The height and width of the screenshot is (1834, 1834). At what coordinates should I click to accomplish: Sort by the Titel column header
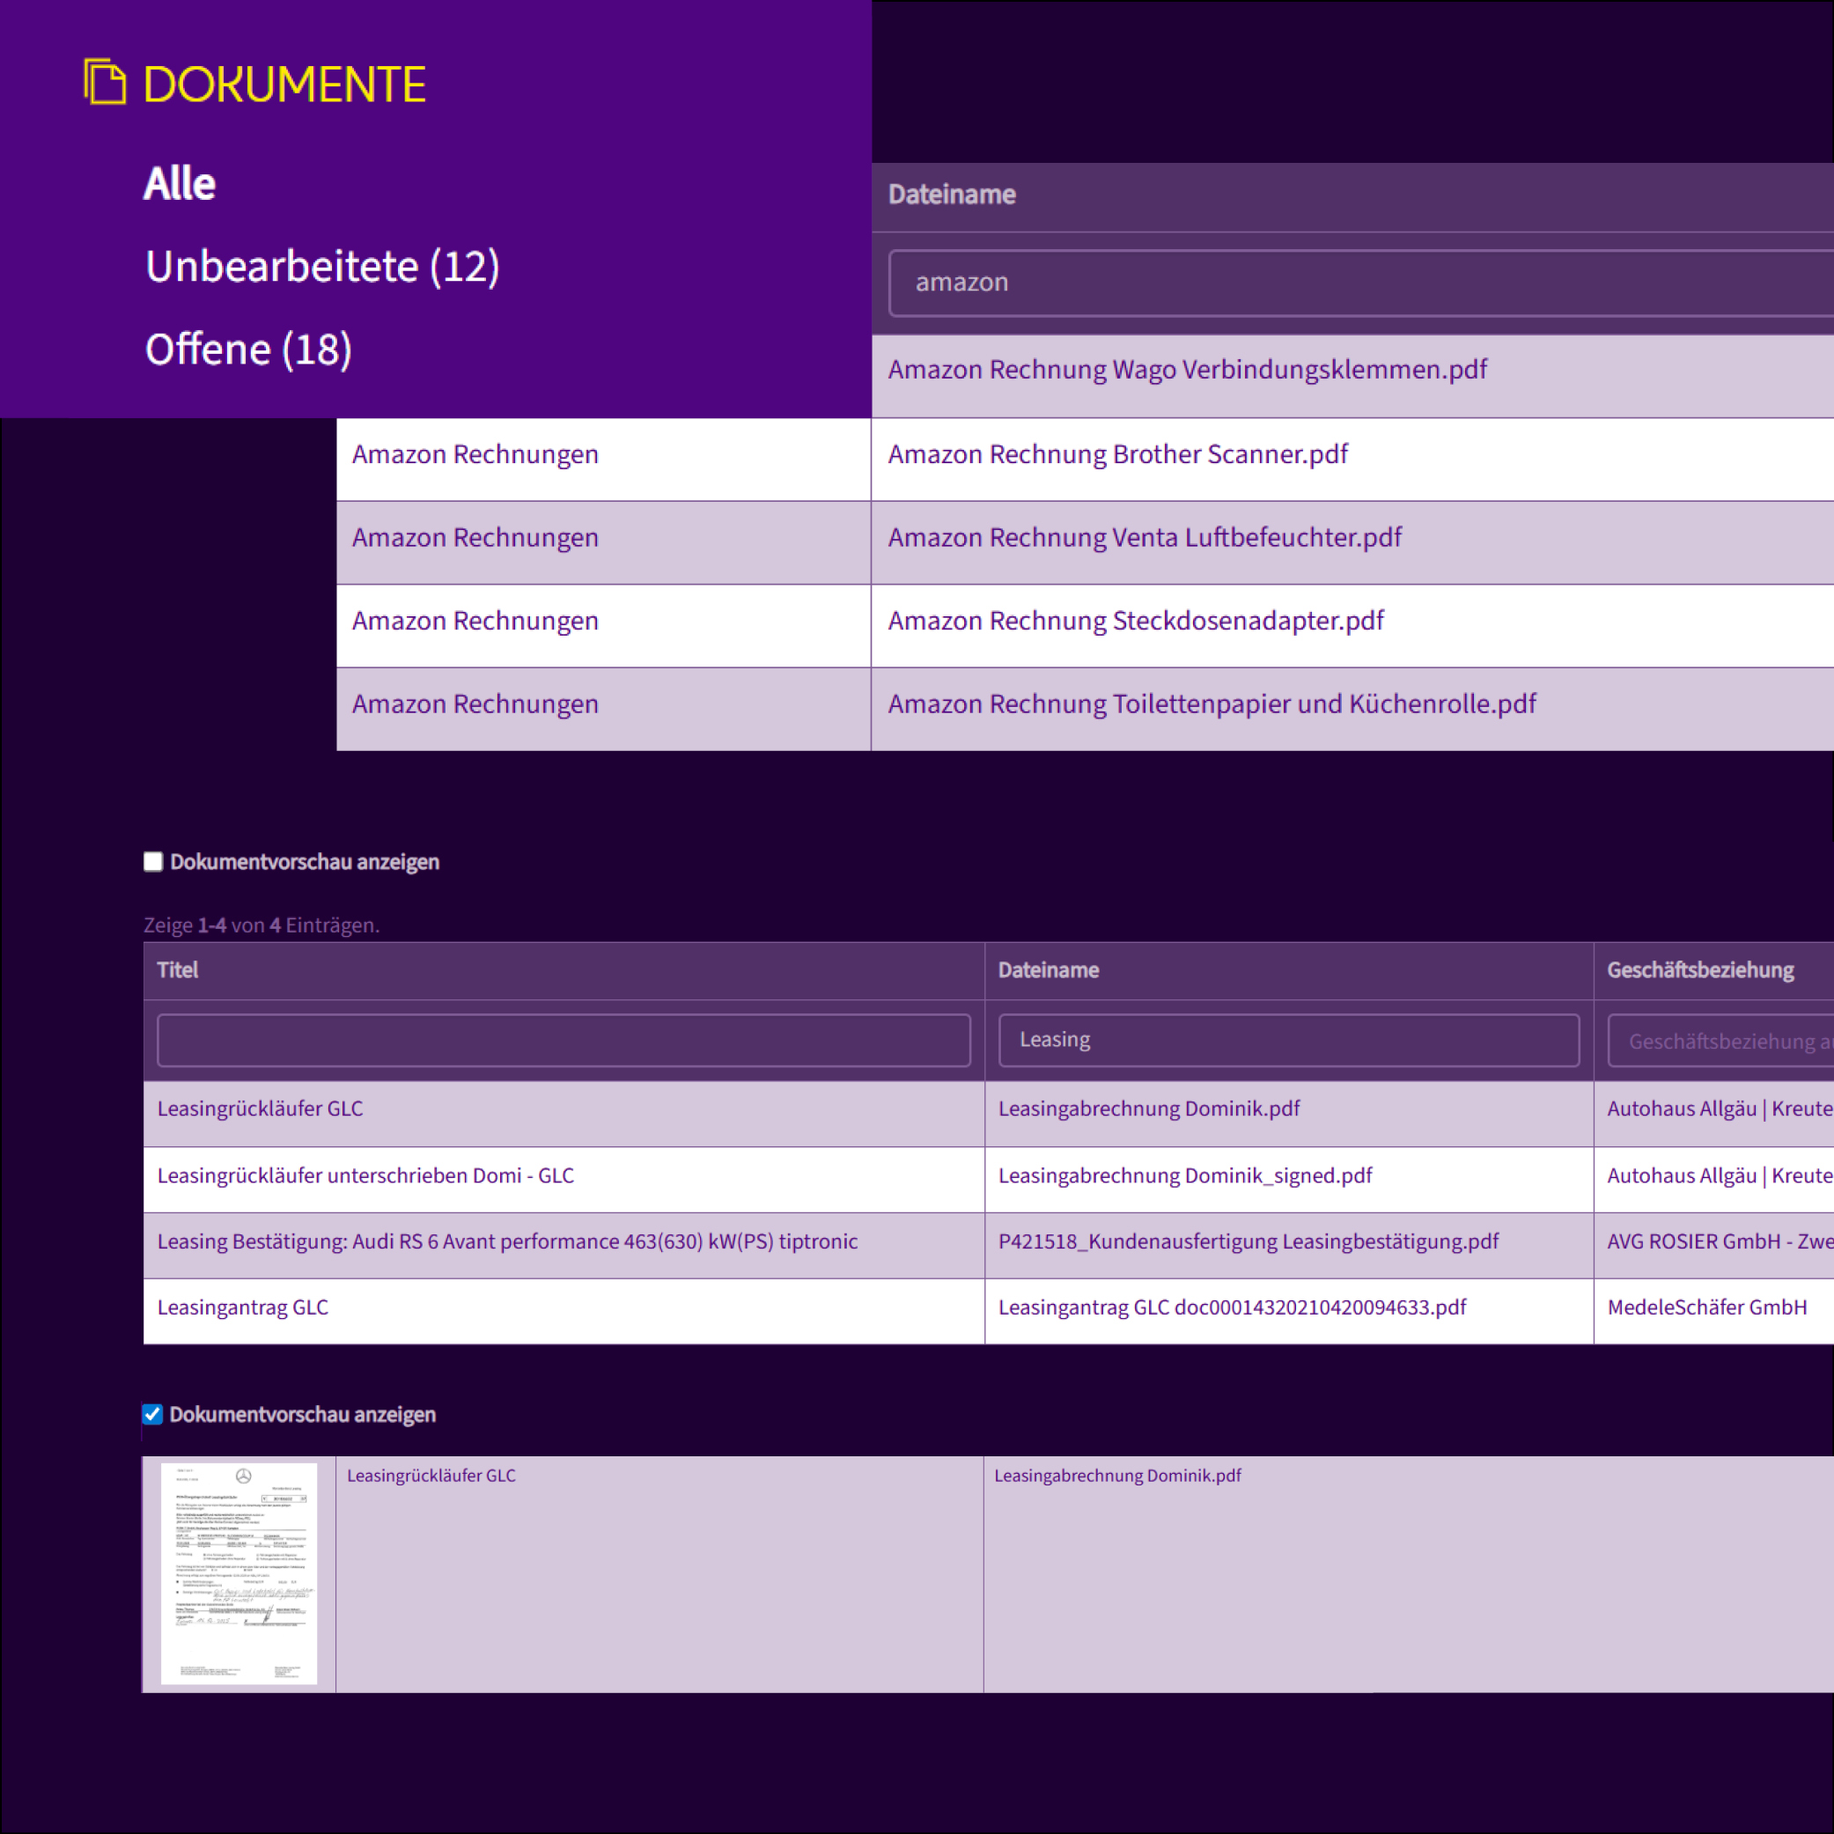click(178, 970)
